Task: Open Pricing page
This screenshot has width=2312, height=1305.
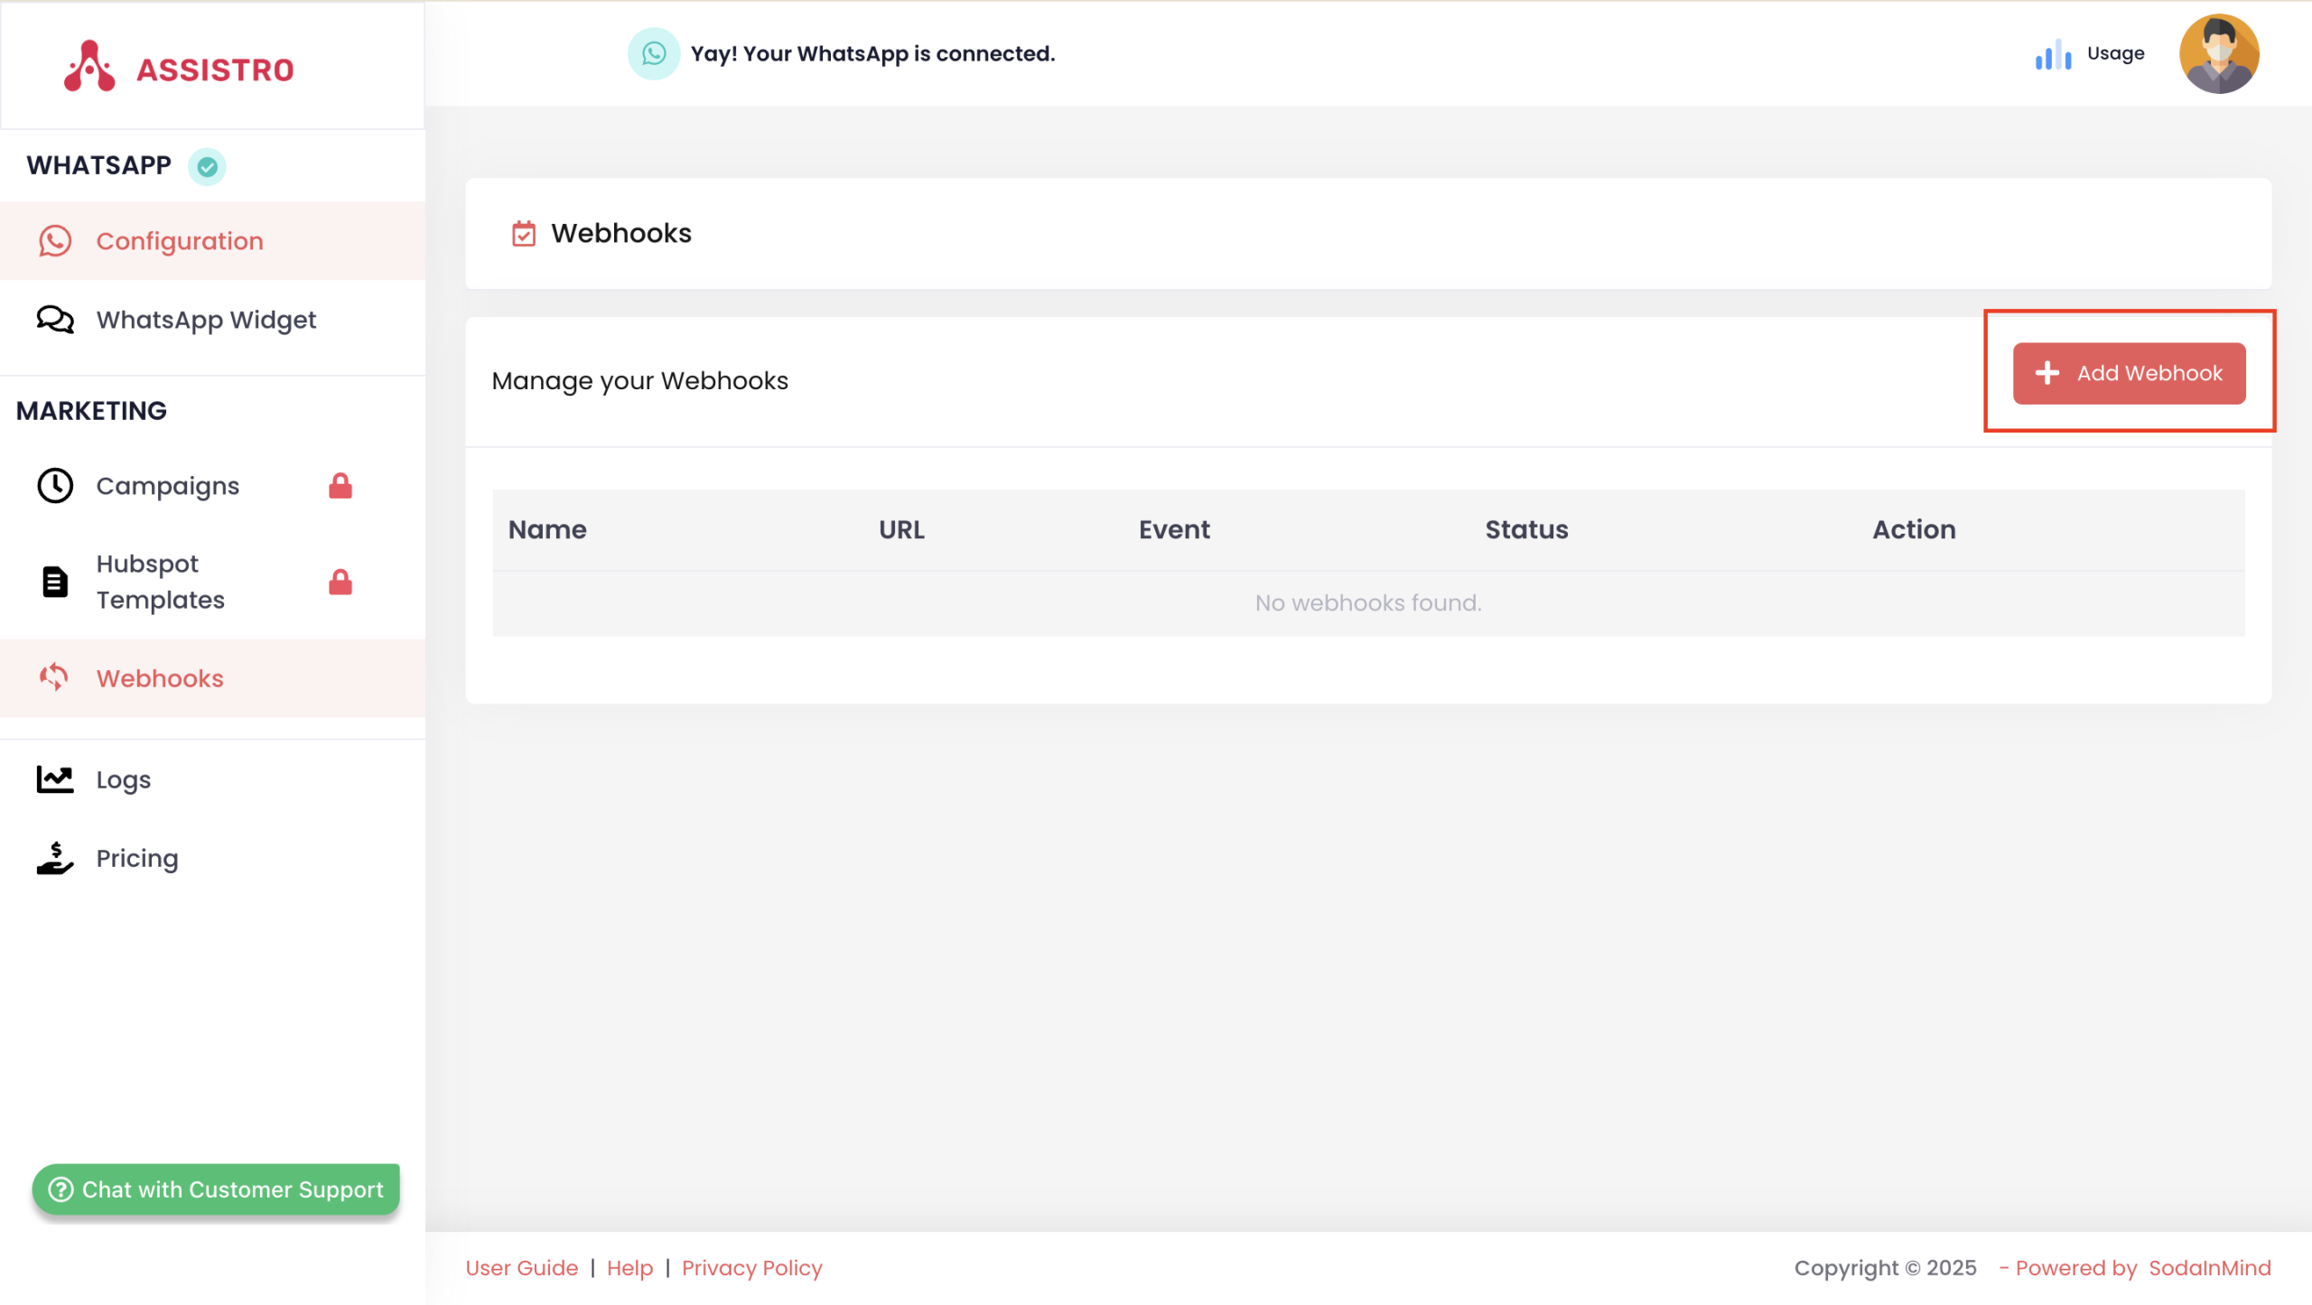Action: [137, 858]
